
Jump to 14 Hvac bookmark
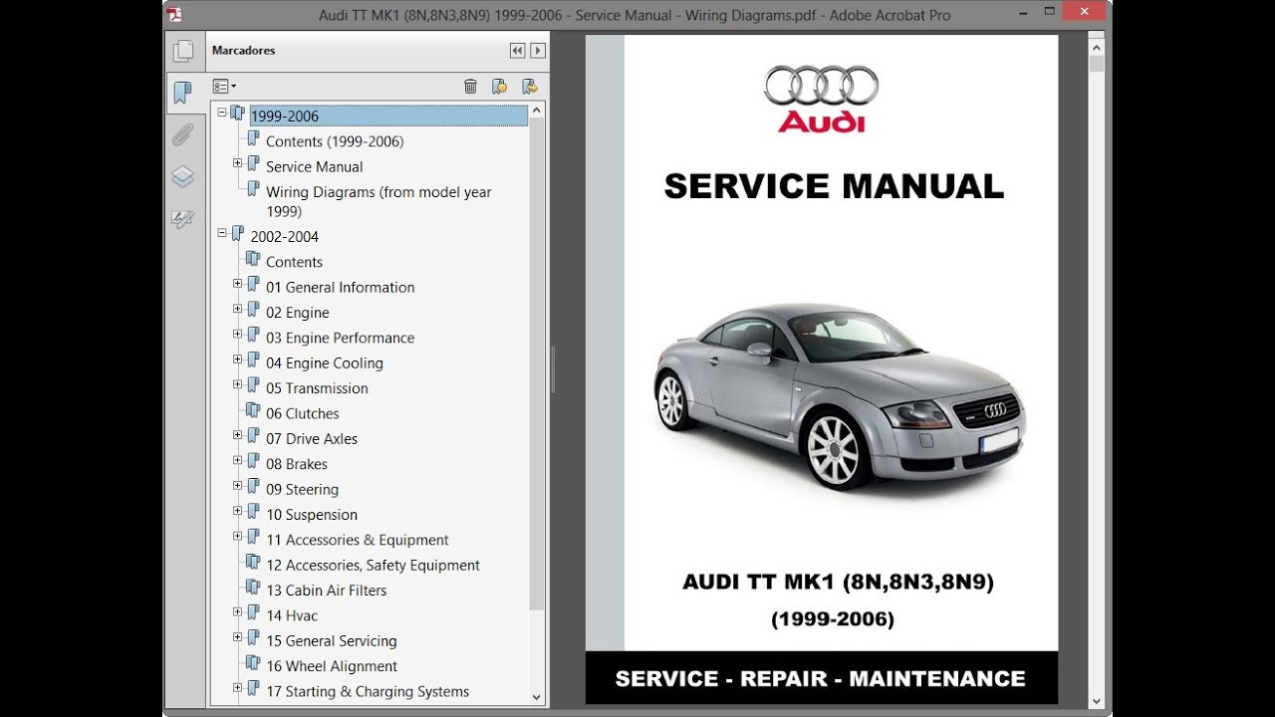[292, 615]
